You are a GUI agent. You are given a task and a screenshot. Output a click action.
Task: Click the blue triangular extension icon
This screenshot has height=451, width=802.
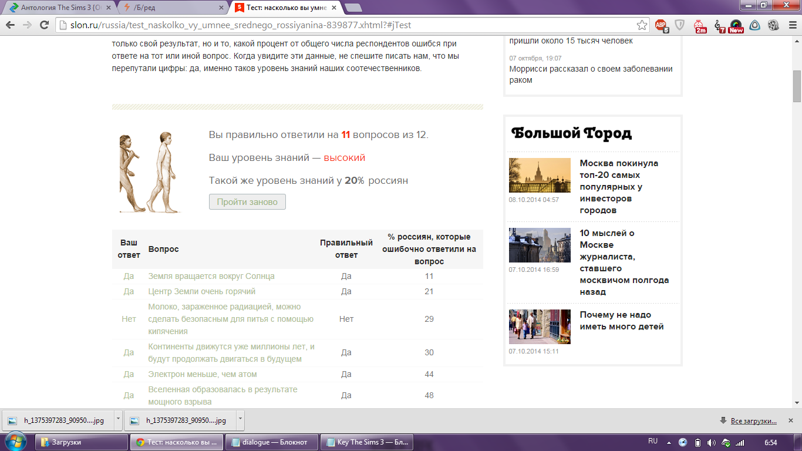(755, 25)
